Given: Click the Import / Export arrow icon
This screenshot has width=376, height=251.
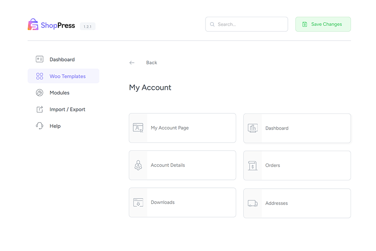Looking at the screenshot, I should [x=40, y=110].
